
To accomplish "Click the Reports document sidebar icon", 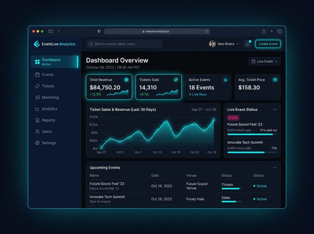I will click(x=37, y=120).
